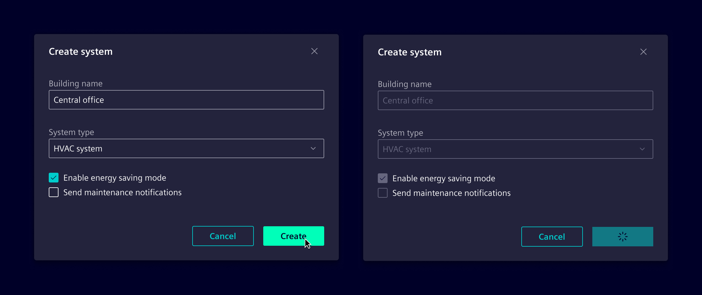Select the Create system title on the left

(x=80, y=51)
